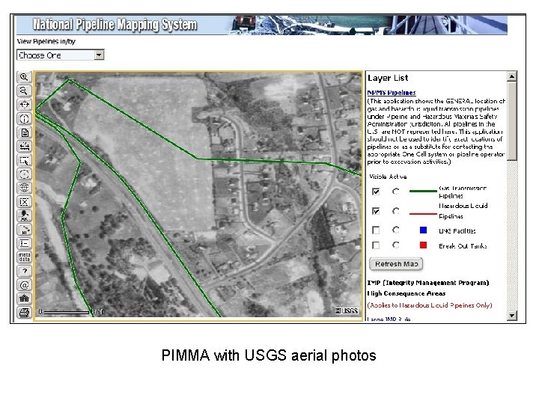Click the Gas Transmission Pipelines label
This screenshot has width=539, height=404.
point(463,192)
